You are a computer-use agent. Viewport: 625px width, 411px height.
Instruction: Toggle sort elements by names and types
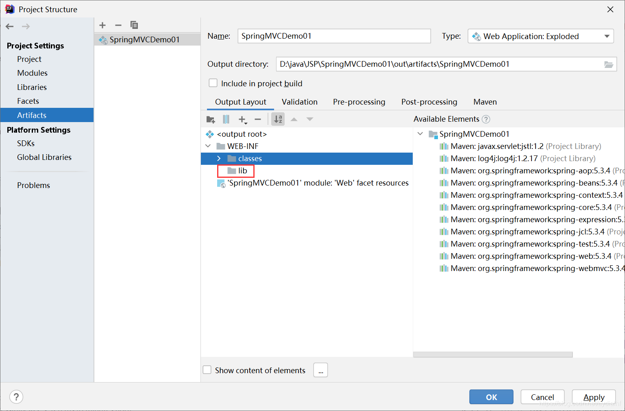[278, 119]
